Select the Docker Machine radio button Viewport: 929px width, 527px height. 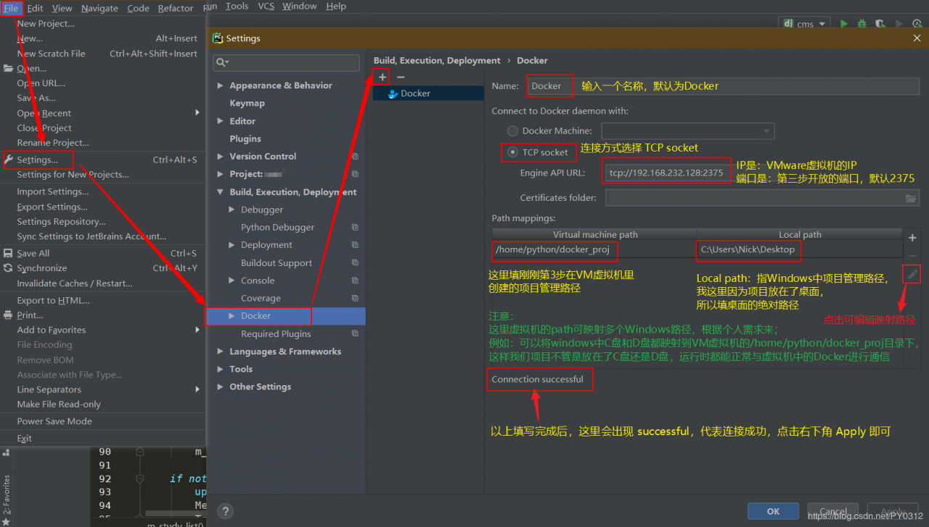tap(513, 131)
